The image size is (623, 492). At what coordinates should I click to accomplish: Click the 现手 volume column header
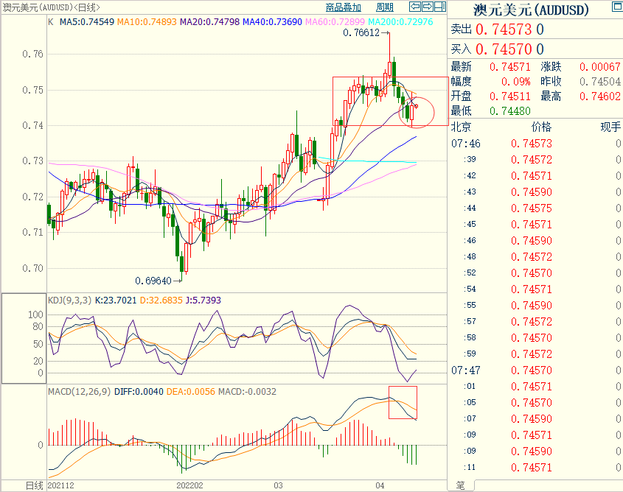pyautogui.click(x=610, y=127)
